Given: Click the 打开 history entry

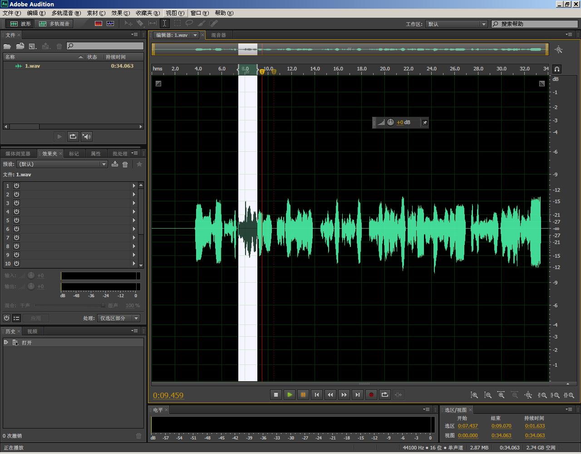Looking at the screenshot, I should pyautogui.click(x=26, y=343).
